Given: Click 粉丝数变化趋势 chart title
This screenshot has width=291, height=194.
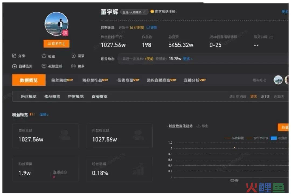Looking at the screenshot, I should (x=181, y=126).
